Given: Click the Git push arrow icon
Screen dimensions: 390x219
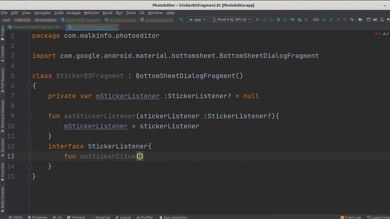Looking at the screenshot, I should pyautogui.click(x=338, y=19).
